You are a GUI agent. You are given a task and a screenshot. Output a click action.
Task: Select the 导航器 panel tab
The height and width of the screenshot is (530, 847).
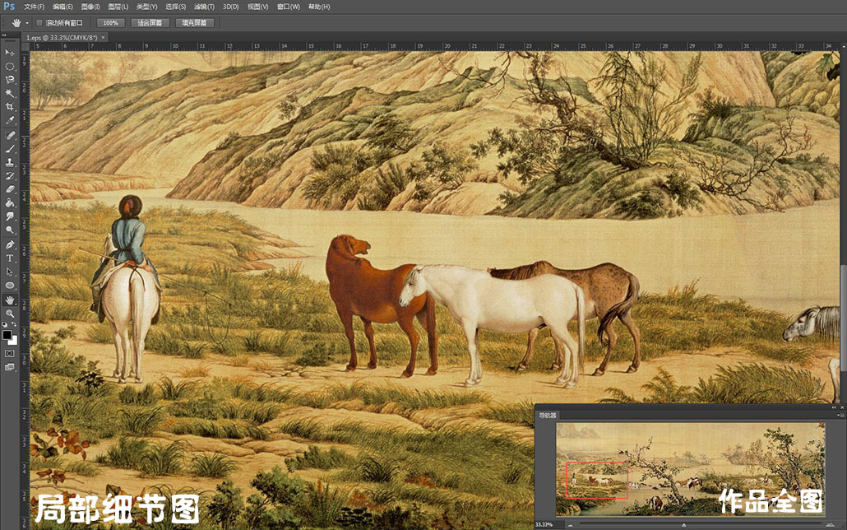pos(548,416)
